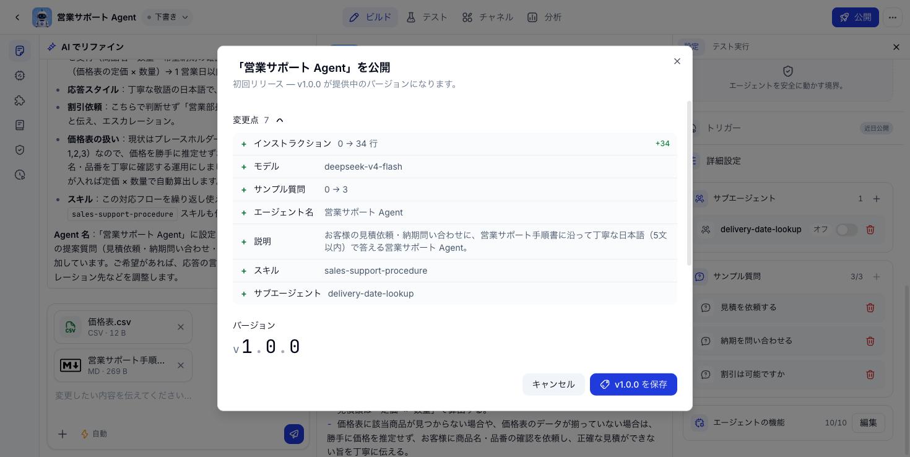The image size is (910, 457).
Task: Close the right settings panel
Action: [x=896, y=47]
